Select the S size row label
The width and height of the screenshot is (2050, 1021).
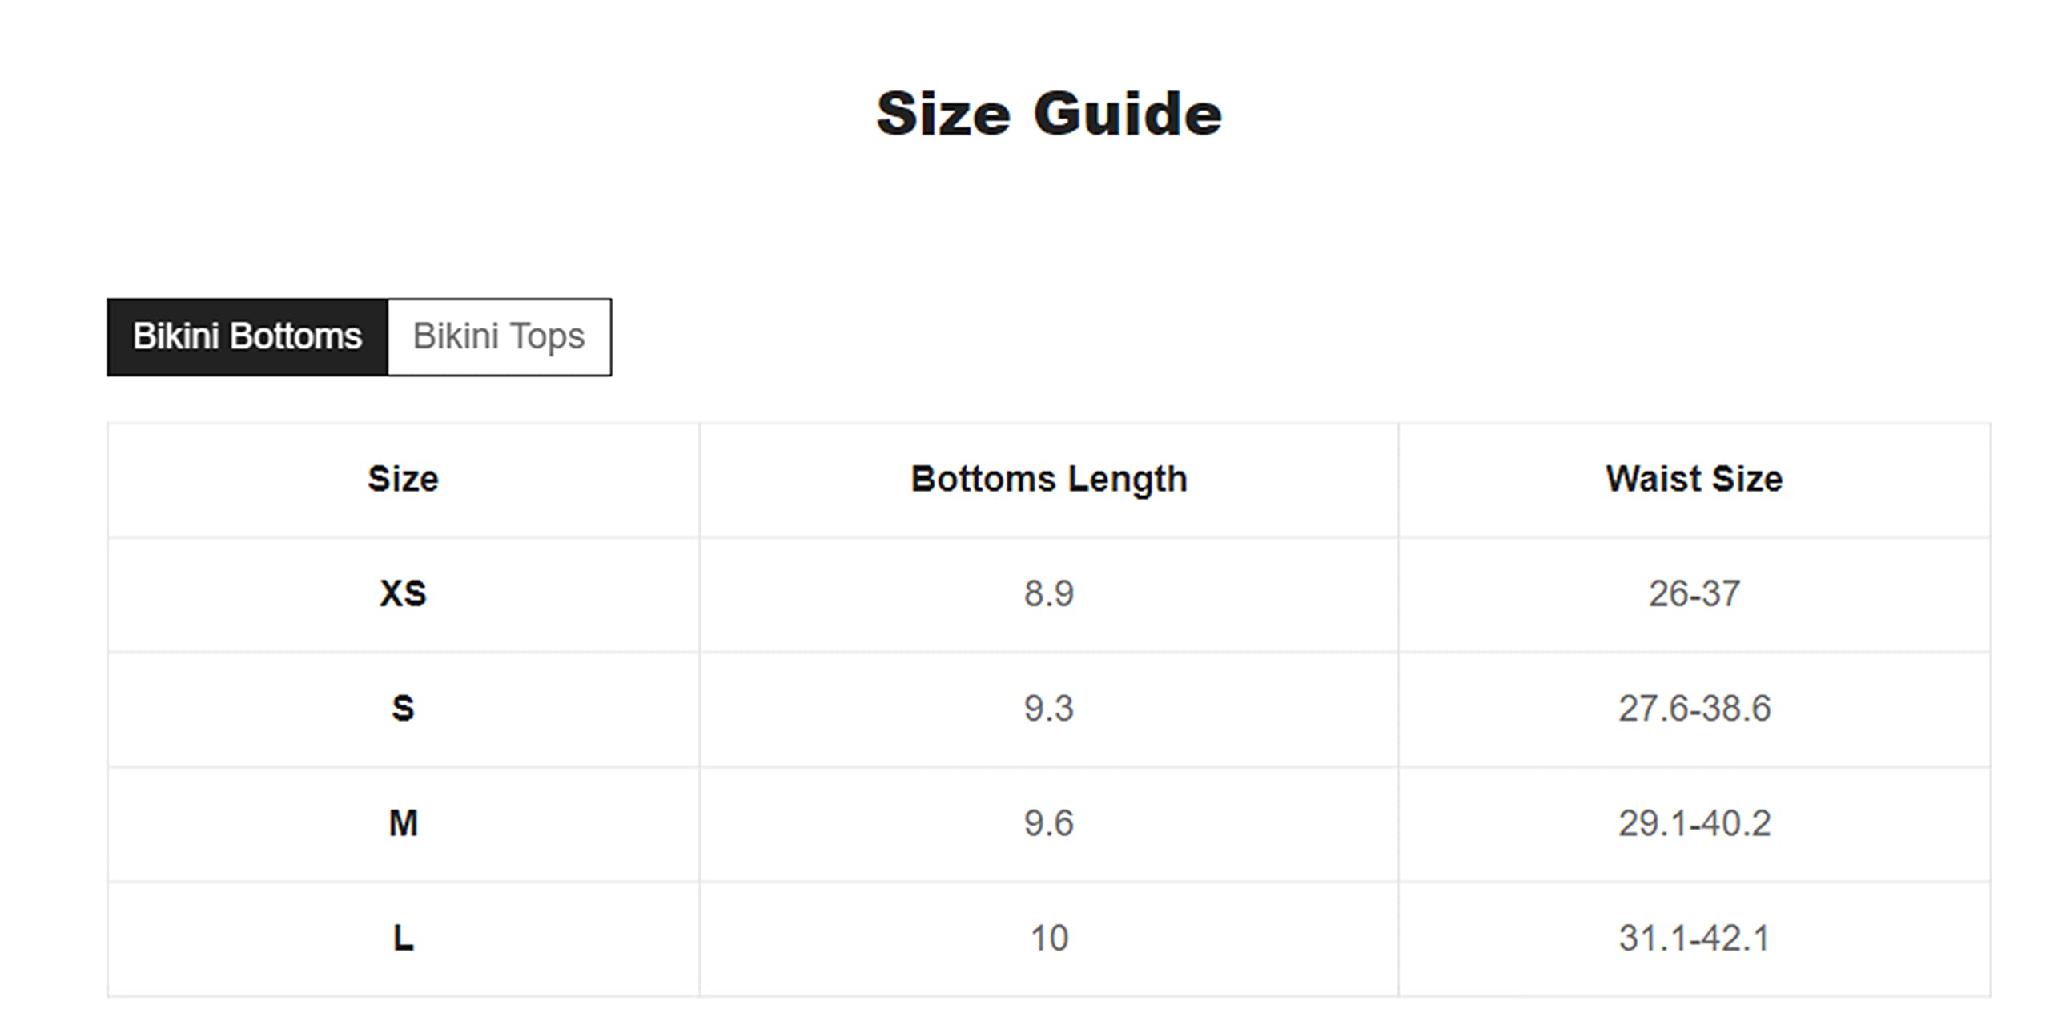(x=403, y=709)
